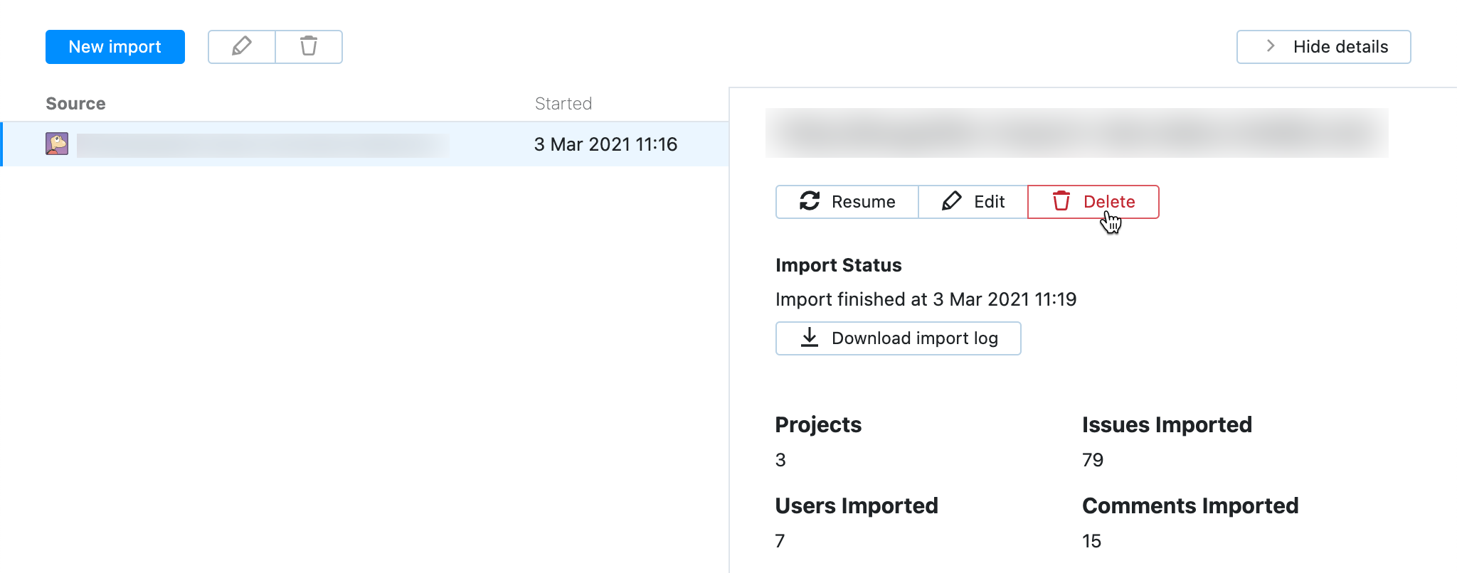This screenshot has width=1457, height=573.
Task: Click the Users Imported heading
Action: tap(856, 505)
